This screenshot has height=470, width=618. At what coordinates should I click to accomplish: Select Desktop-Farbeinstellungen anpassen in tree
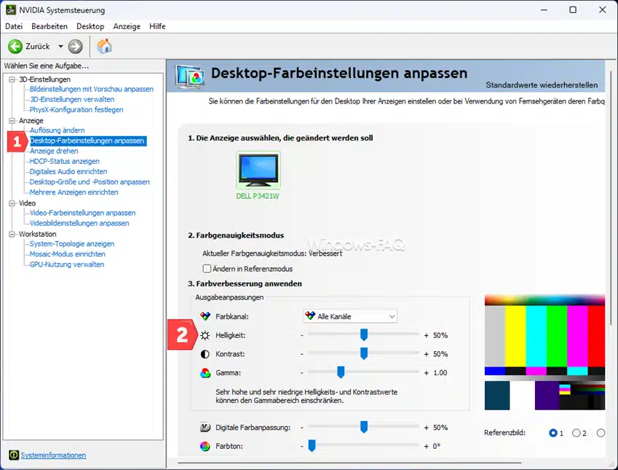click(x=87, y=141)
